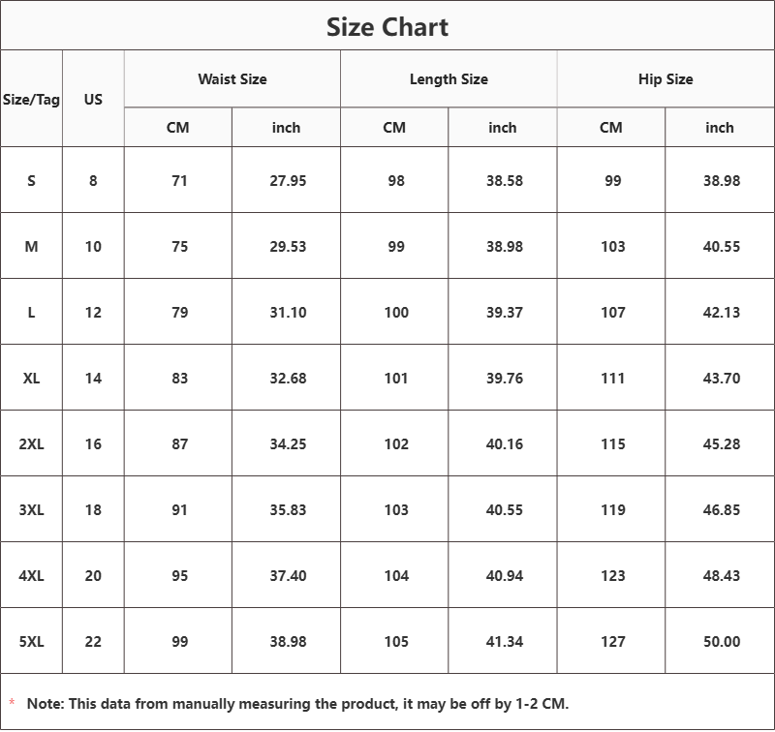Viewport: 775px width, 732px height.
Task: Click the US header cell
Action: point(93,99)
